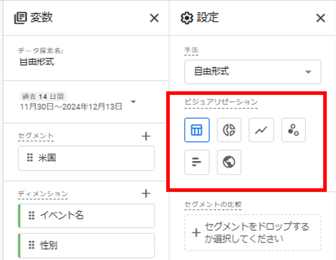Close the 変数 panel
Image resolution: width=336 pixels, height=260 pixels.
point(154,18)
